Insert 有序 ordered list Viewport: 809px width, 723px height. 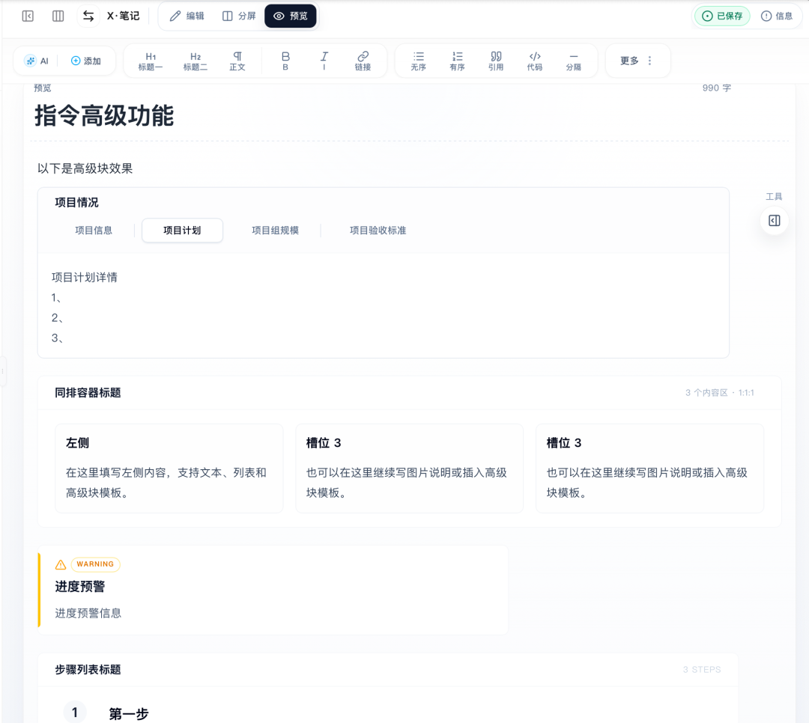coord(457,61)
